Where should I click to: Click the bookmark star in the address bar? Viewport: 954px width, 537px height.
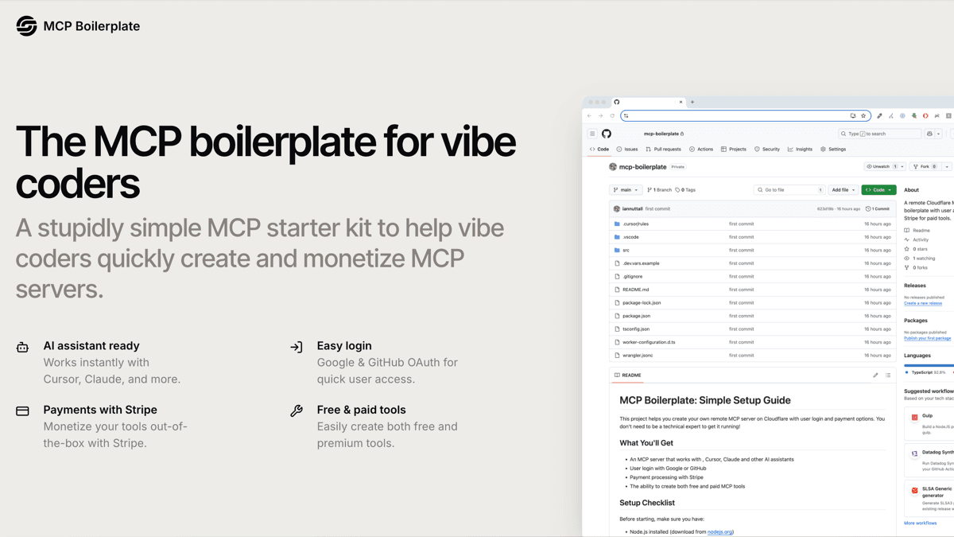863,115
